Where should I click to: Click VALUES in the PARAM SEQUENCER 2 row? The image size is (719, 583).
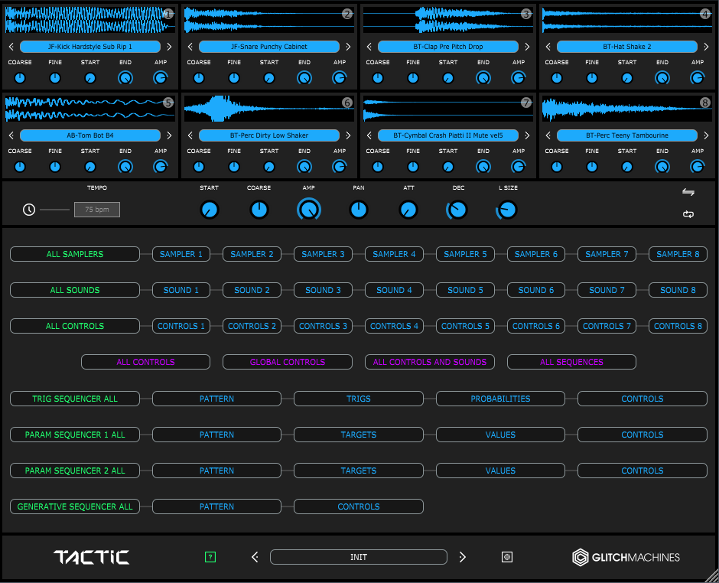tap(500, 471)
